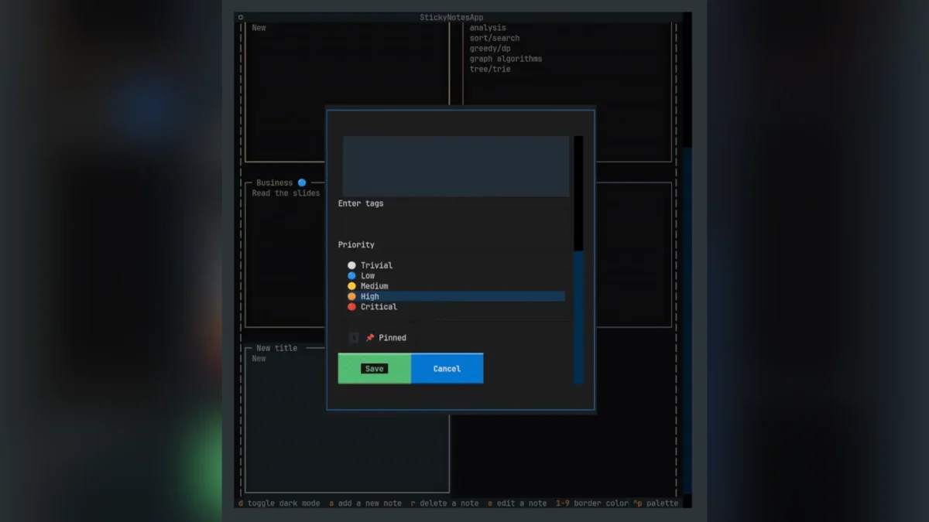This screenshot has height=522, width=929.
Task: Select the white Trivial priority dot
Action: 351,264
